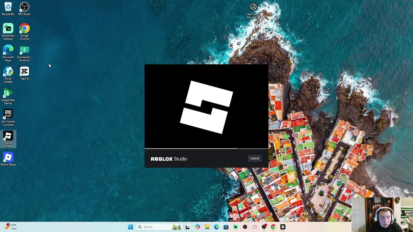Viewport: 413px width, 232px height.
Task: Open Microsoft Edge from the taskbar
Action: pos(217,227)
